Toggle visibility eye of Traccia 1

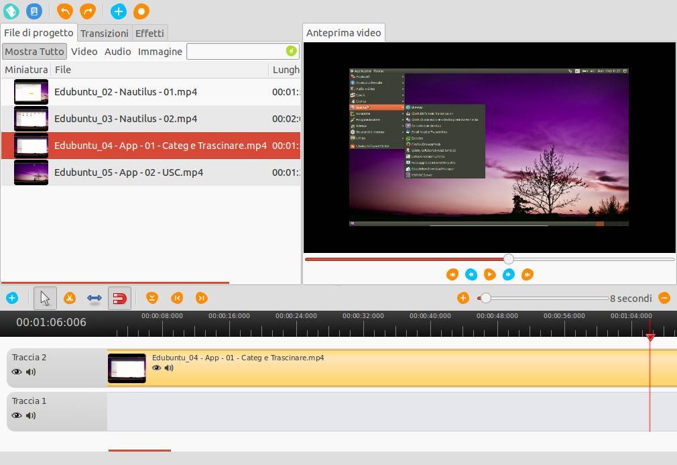(x=16, y=415)
